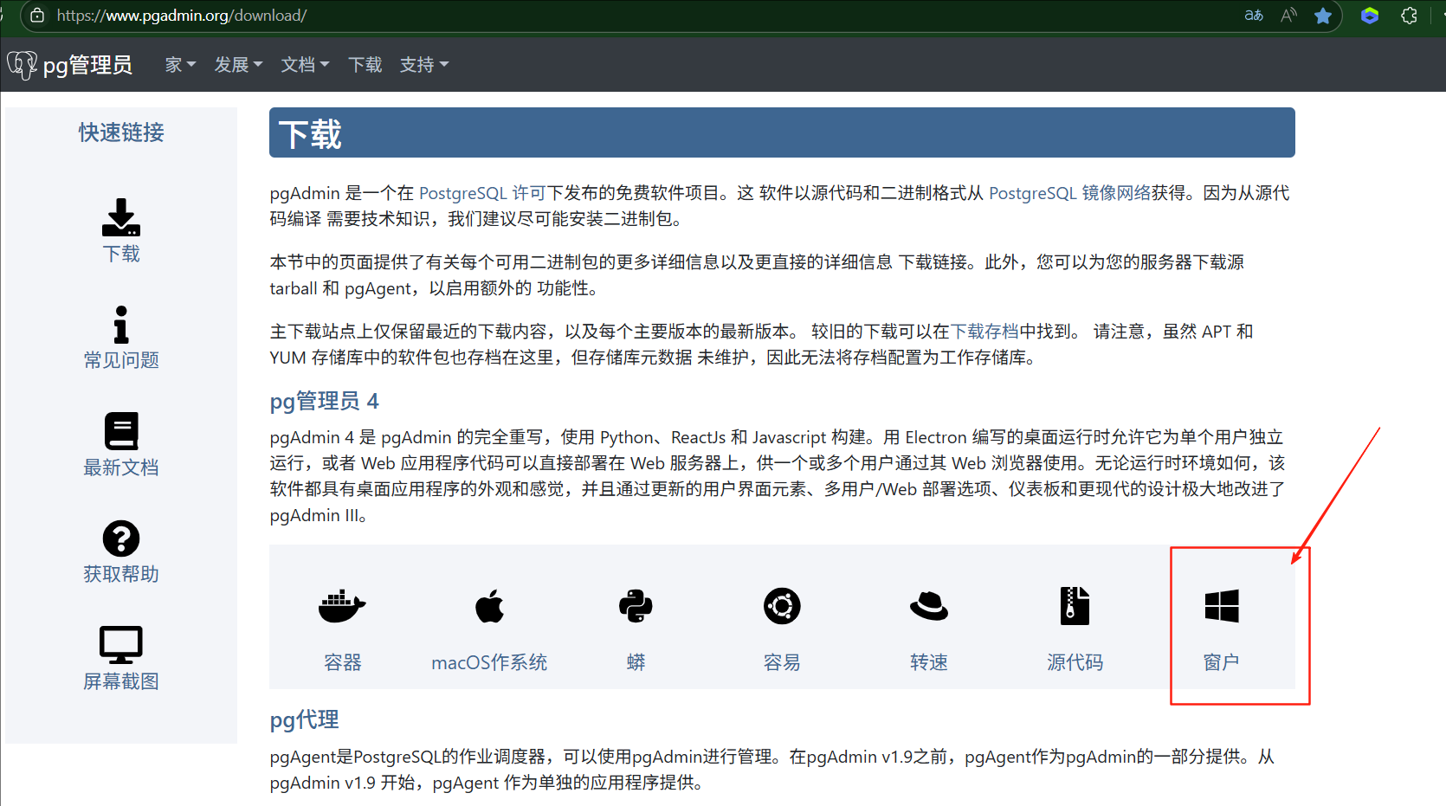Expand the 文档 dropdown menu
The image size is (1446, 806).
pos(305,65)
